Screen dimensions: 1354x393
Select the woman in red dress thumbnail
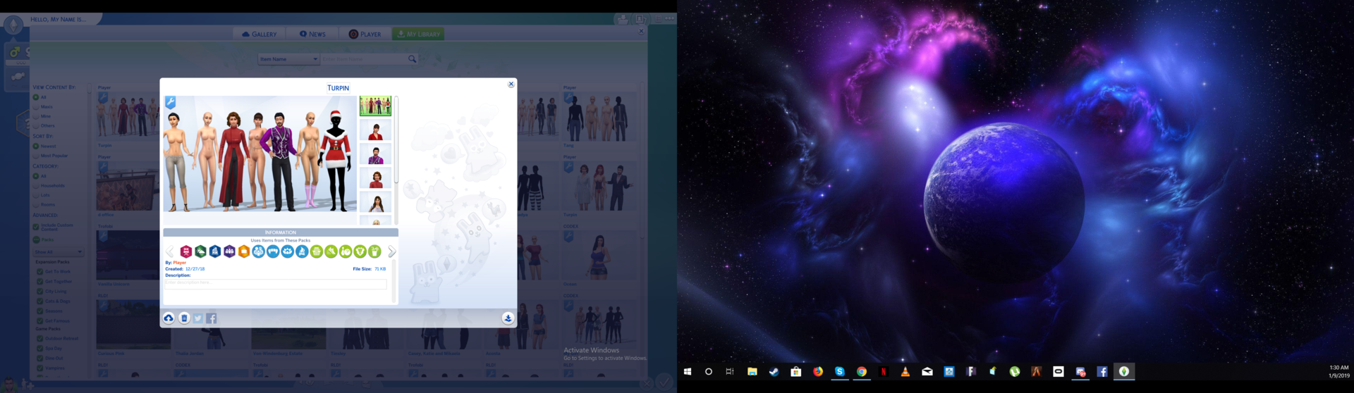click(375, 130)
